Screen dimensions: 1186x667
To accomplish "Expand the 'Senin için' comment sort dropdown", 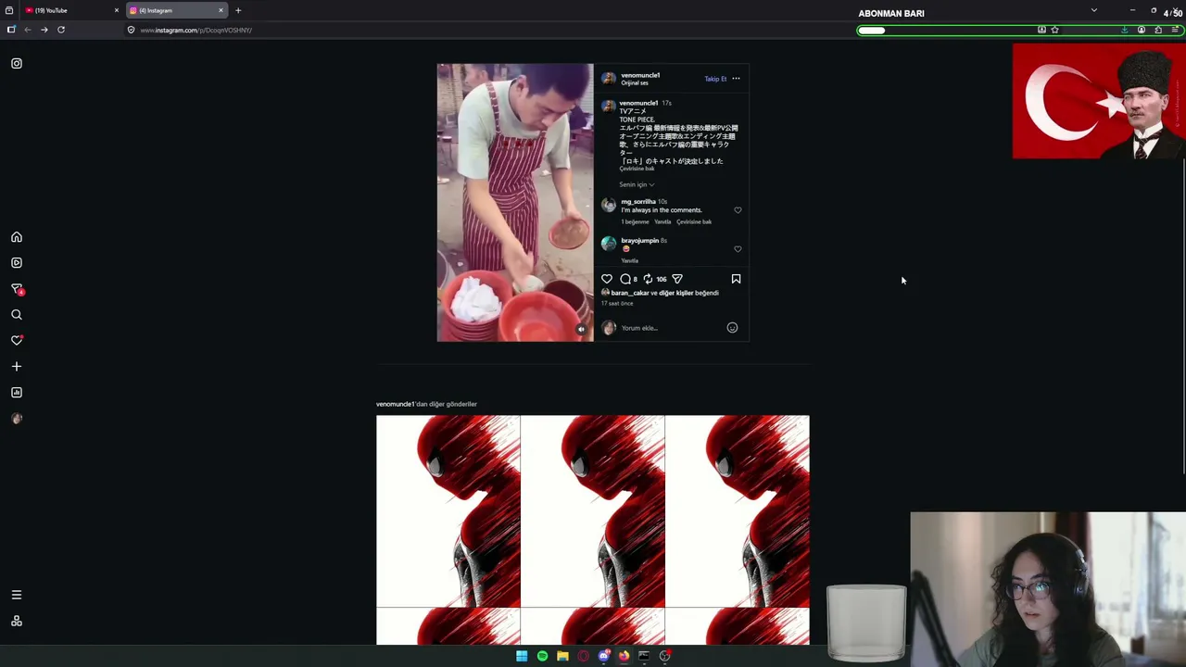I will (637, 184).
